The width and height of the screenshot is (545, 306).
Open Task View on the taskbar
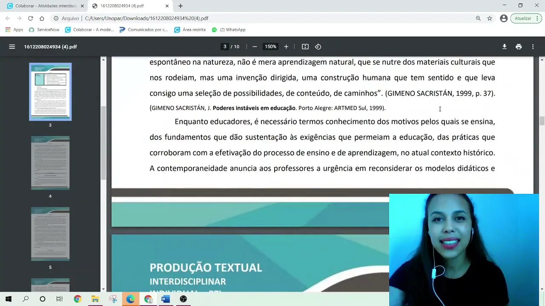coord(60,299)
